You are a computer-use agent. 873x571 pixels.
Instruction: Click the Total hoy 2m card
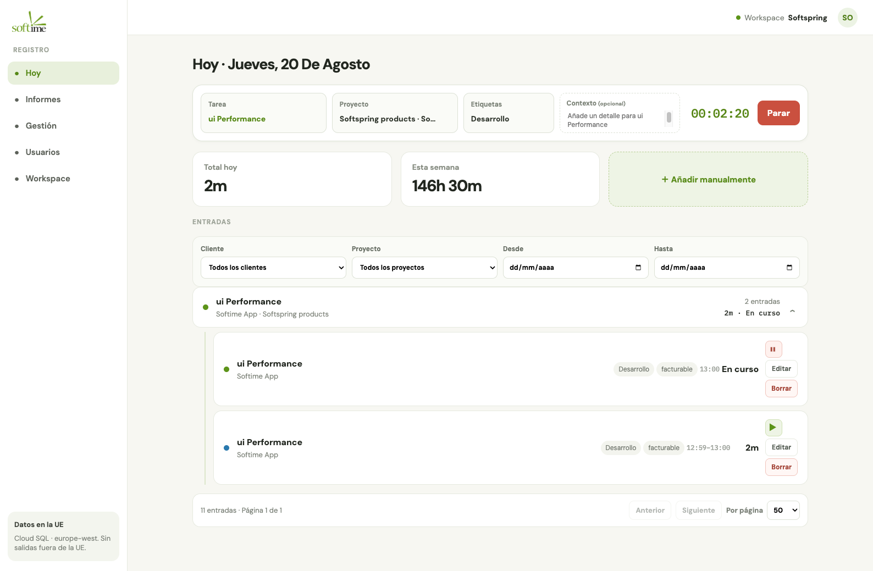pos(292,179)
